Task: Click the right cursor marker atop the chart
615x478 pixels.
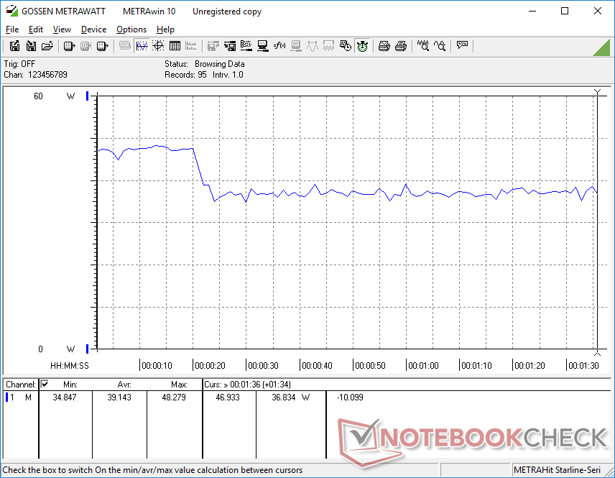Action: pos(597,91)
